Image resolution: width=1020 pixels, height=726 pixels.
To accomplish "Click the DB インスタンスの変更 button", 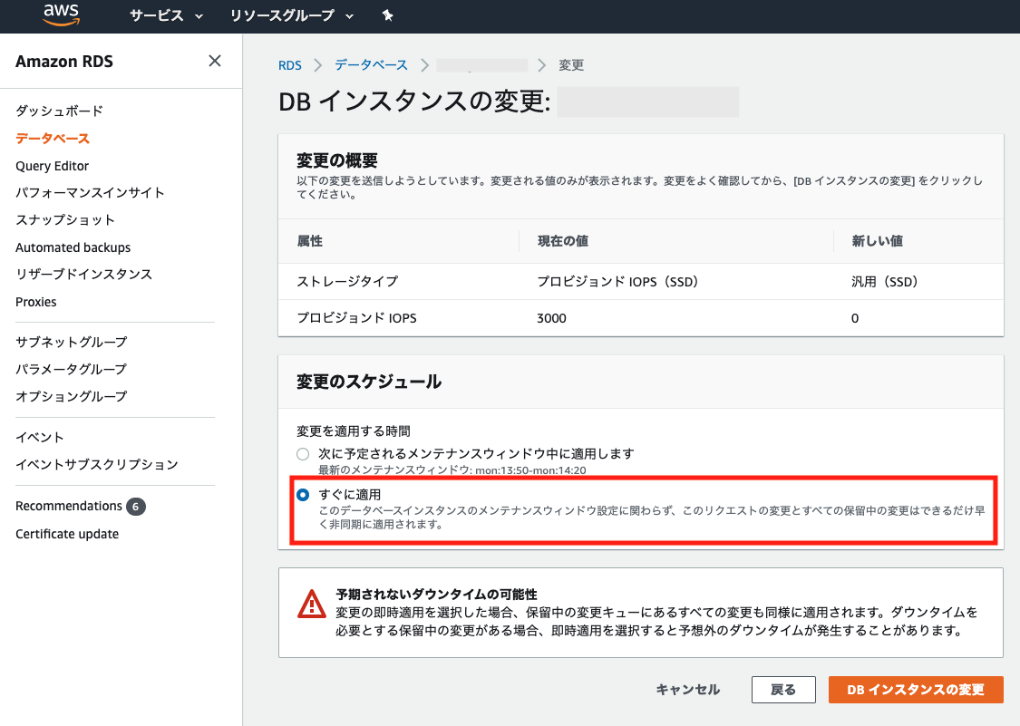I will (916, 690).
